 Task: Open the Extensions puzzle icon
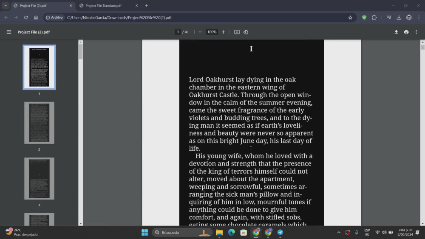click(x=374, y=17)
